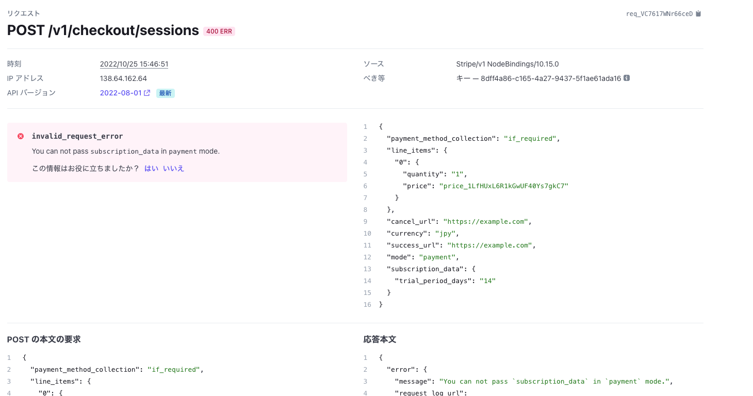Click the IP address 138.64.162.64
Screen dimensions: 753x396
pyautogui.click(x=123, y=78)
